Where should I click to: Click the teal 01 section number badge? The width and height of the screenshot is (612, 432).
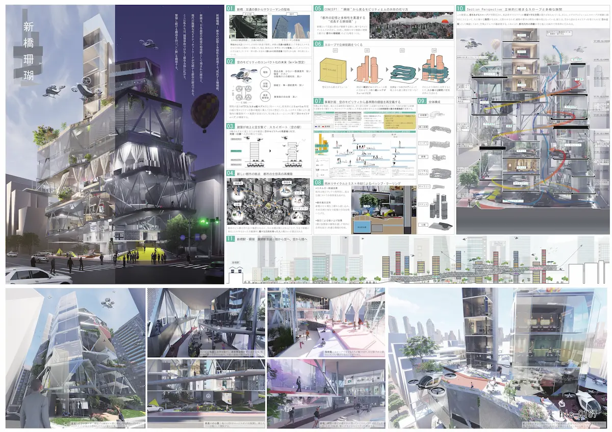[231, 9]
